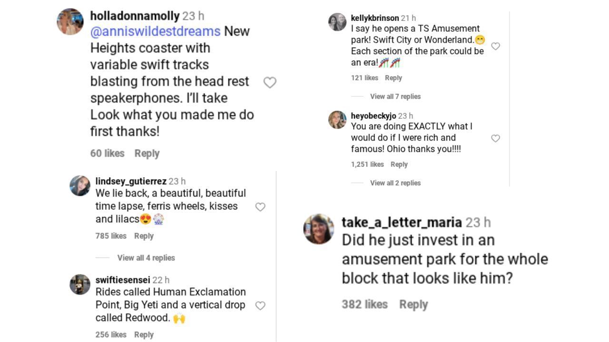This screenshot has width=609, height=342.
Task: Tap the heart on swiftiesensei's comment
Action: [260, 306]
